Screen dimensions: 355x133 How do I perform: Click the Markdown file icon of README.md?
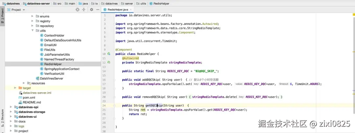click(20, 102)
